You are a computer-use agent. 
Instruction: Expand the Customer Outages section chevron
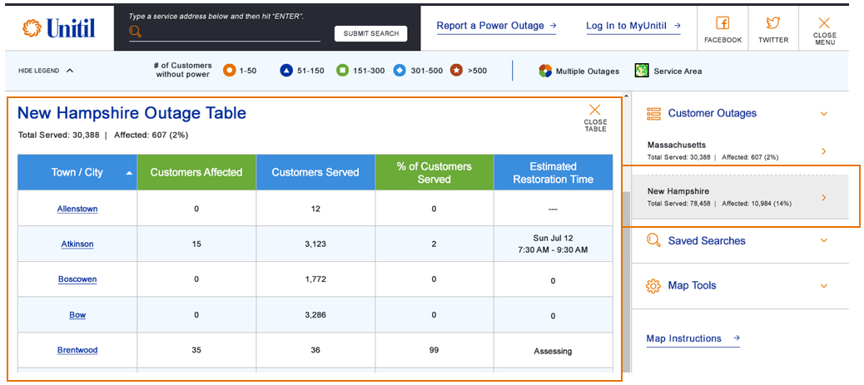coord(824,113)
